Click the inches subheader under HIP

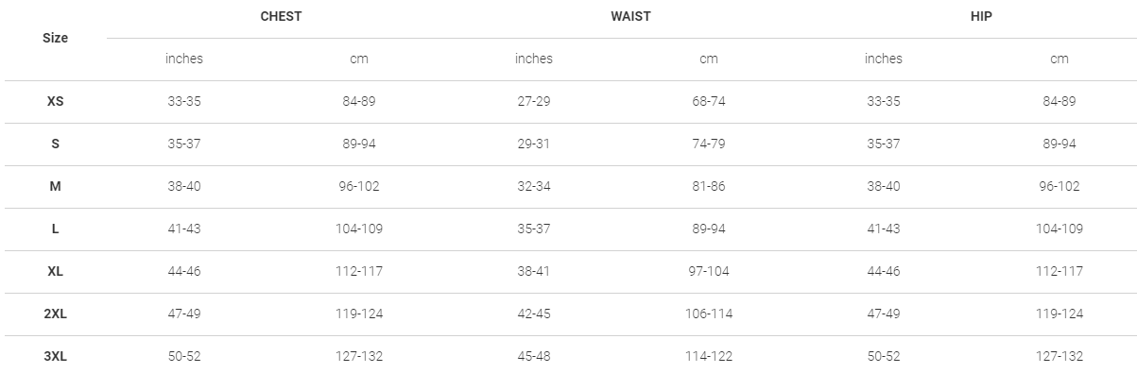(884, 59)
